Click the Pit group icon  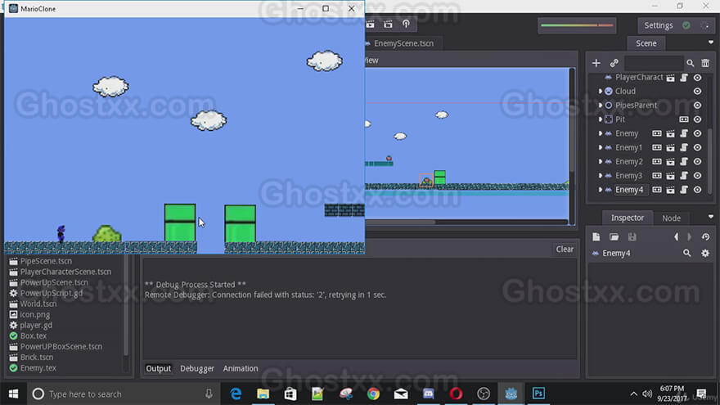(684, 119)
